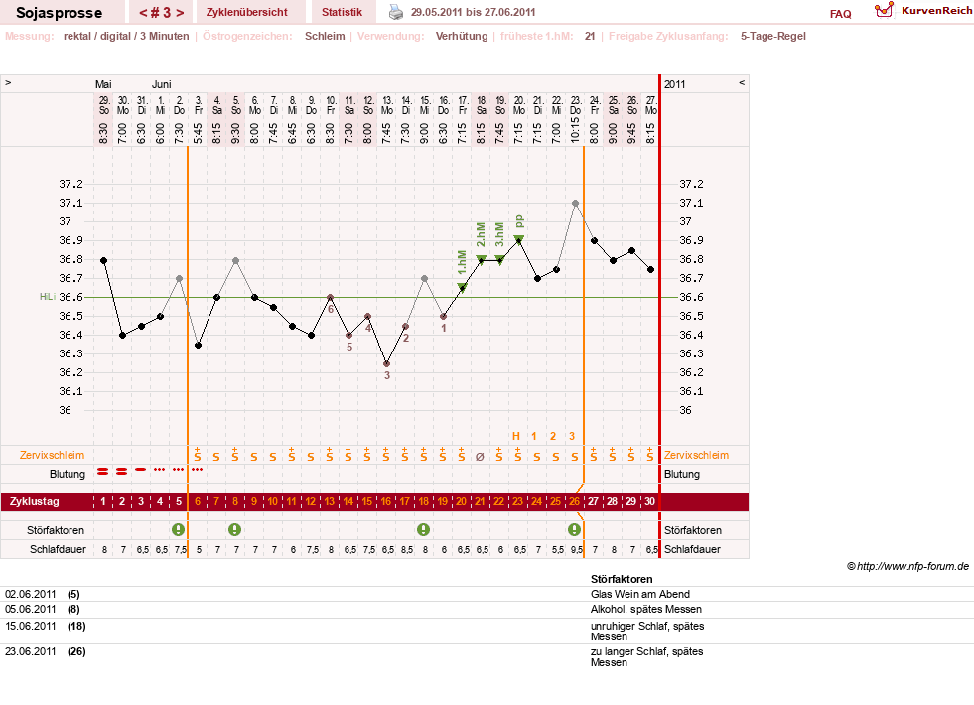Click the S+ mucus symbol on cycle day 30

[649, 454]
